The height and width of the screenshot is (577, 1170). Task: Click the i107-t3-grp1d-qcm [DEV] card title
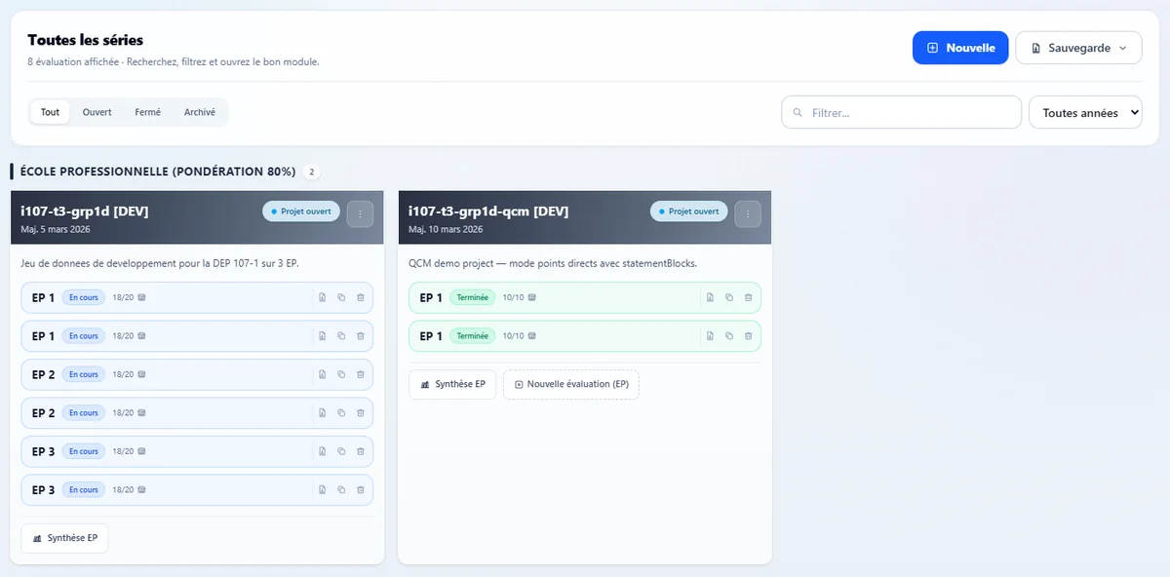(x=488, y=212)
